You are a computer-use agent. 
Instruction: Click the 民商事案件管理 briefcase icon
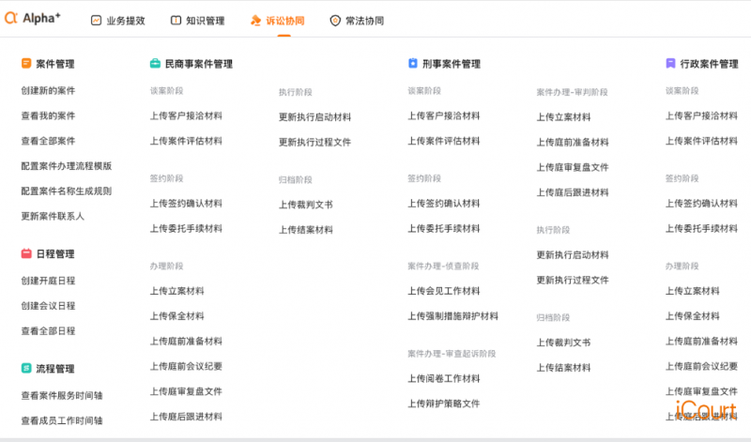[x=155, y=64]
